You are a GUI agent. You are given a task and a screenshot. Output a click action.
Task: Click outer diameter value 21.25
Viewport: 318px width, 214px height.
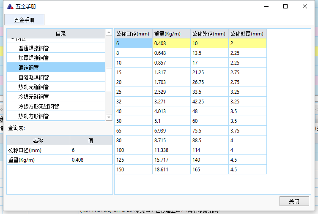tap(209, 73)
